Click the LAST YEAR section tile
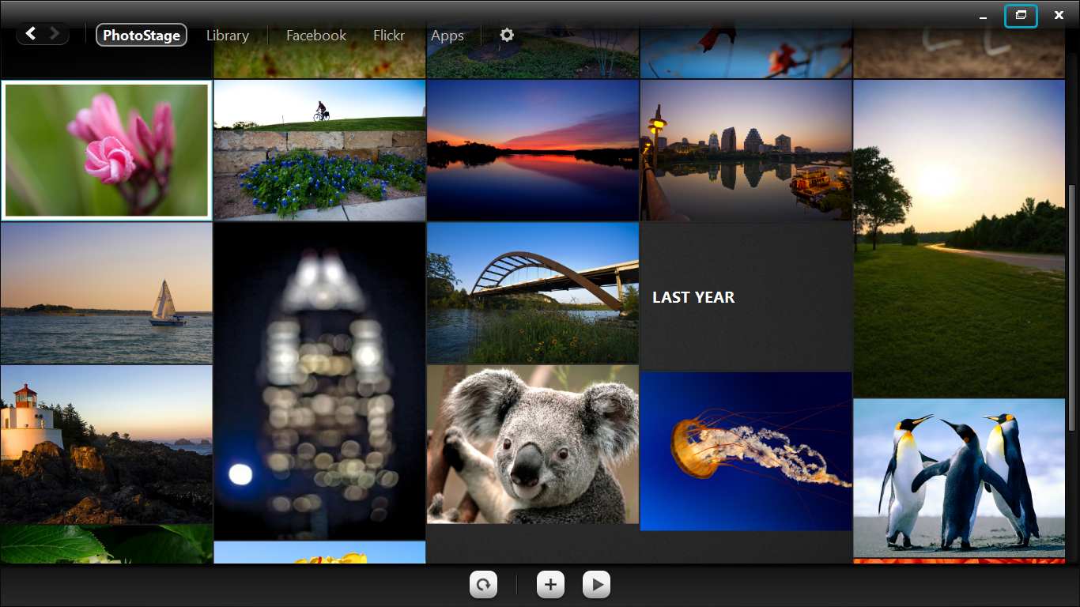1080x607 pixels. tap(746, 297)
